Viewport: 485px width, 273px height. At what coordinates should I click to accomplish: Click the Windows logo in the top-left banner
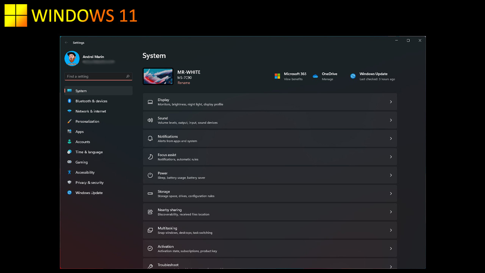click(16, 16)
